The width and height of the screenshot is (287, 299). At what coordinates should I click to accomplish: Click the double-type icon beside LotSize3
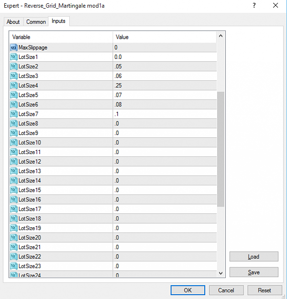coord(13,76)
